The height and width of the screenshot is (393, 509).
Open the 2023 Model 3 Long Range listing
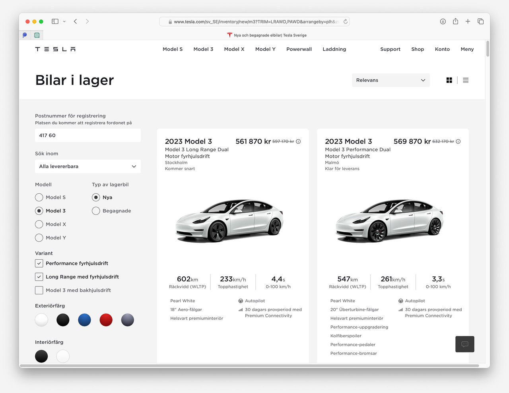(x=188, y=141)
